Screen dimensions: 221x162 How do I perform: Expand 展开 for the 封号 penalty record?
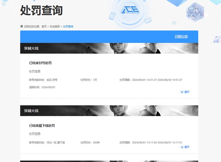pos(185,92)
